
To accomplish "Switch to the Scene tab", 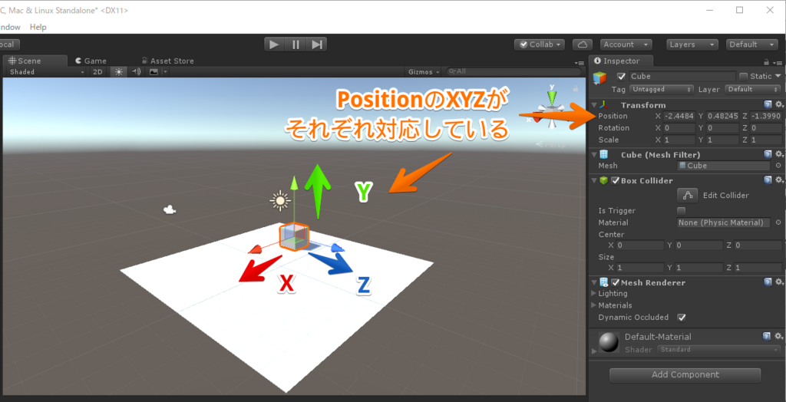I will [35, 61].
